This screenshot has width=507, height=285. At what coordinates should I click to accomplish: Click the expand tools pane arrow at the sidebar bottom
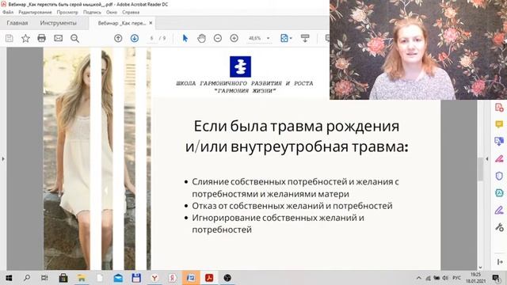(x=500, y=262)
